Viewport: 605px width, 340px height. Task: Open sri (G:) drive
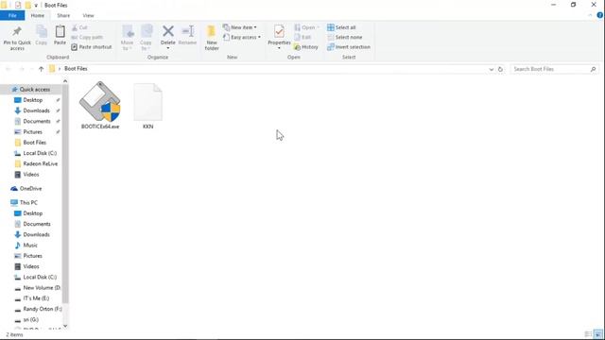tap(30, 320)
